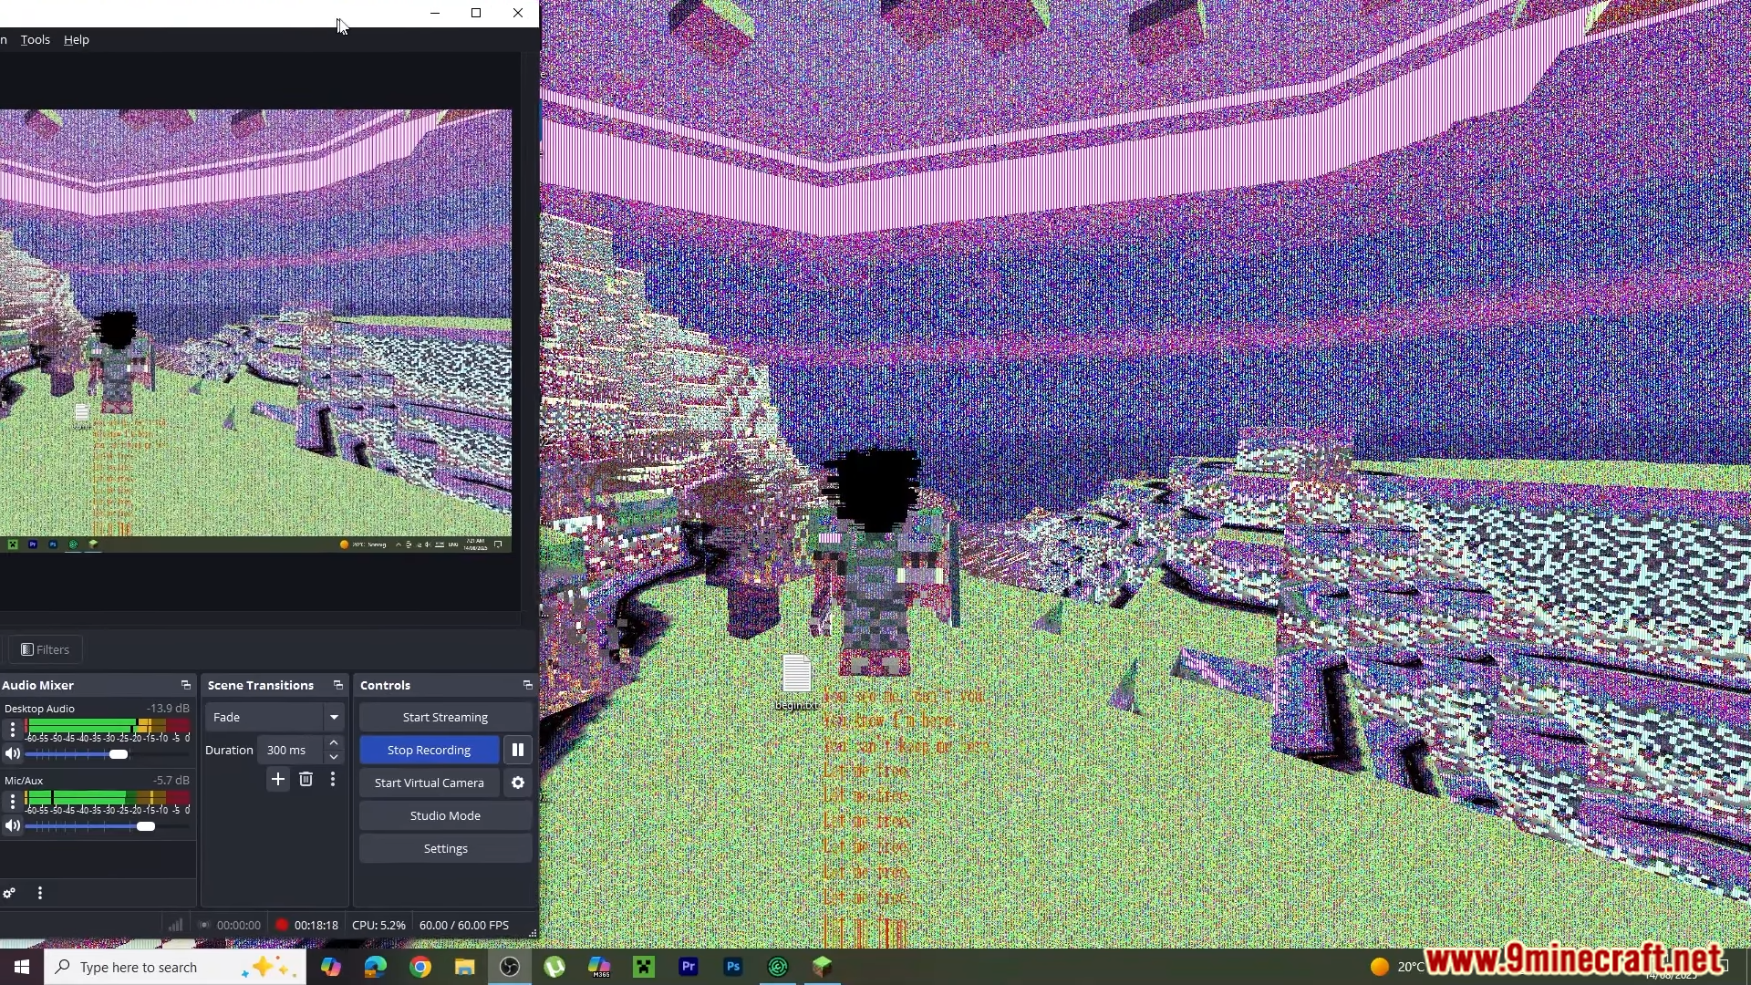Viewport: 1751px width, 985px height.
Task: Configure virtual camera gear icon
Action: point(518,783)
